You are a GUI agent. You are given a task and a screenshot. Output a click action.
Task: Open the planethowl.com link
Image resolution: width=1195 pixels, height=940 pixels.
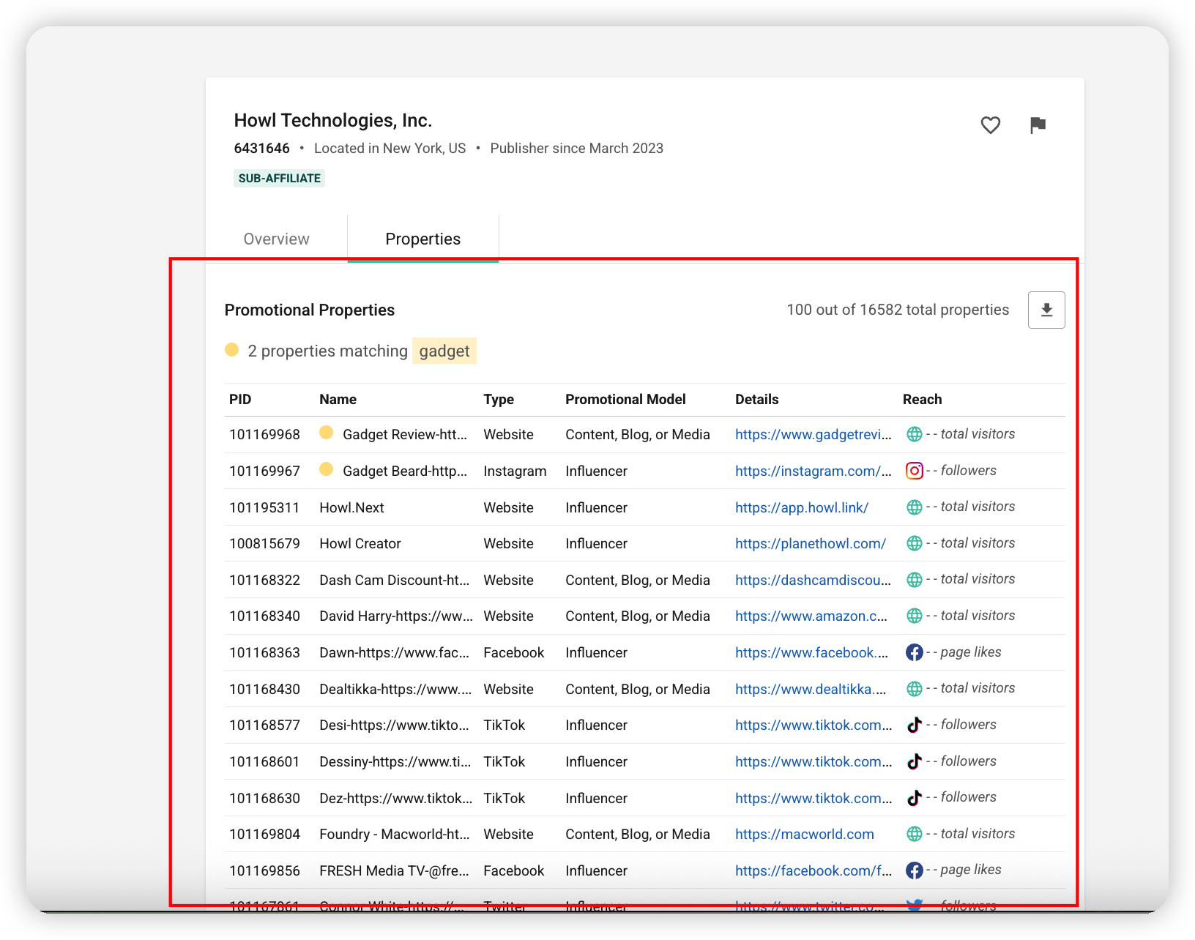[810, 544]
